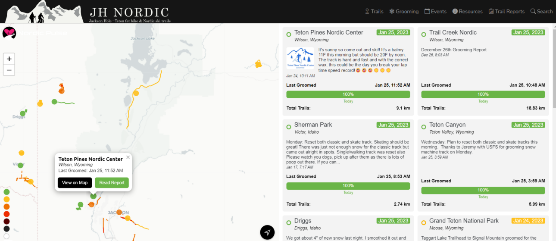Zoom in on the map
This screenshot has width=556, height=241.
click(x=9, y=59)
